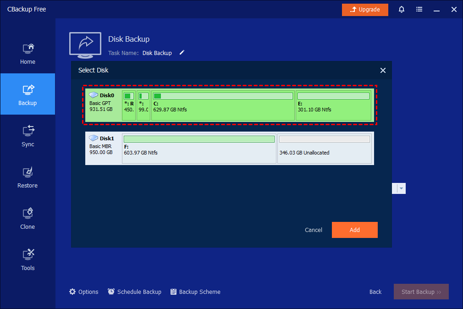Select the Sync sidebar icon
463x309 pixels.
[x=28, y=136]
